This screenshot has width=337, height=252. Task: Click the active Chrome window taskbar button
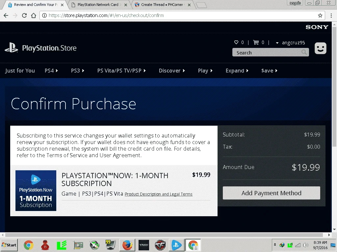point(193,245)
